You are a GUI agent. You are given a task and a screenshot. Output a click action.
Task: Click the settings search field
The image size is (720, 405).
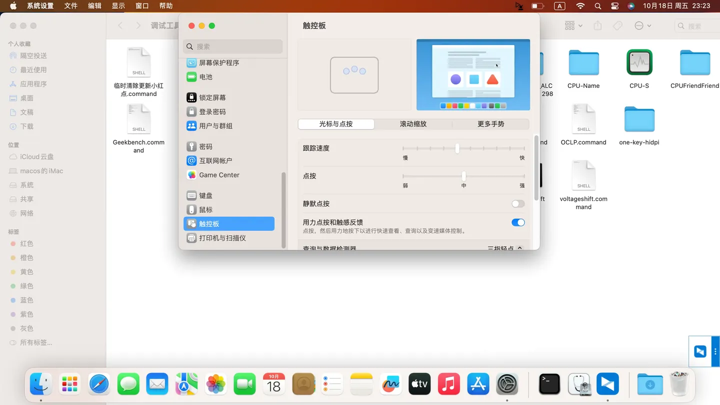232,46
